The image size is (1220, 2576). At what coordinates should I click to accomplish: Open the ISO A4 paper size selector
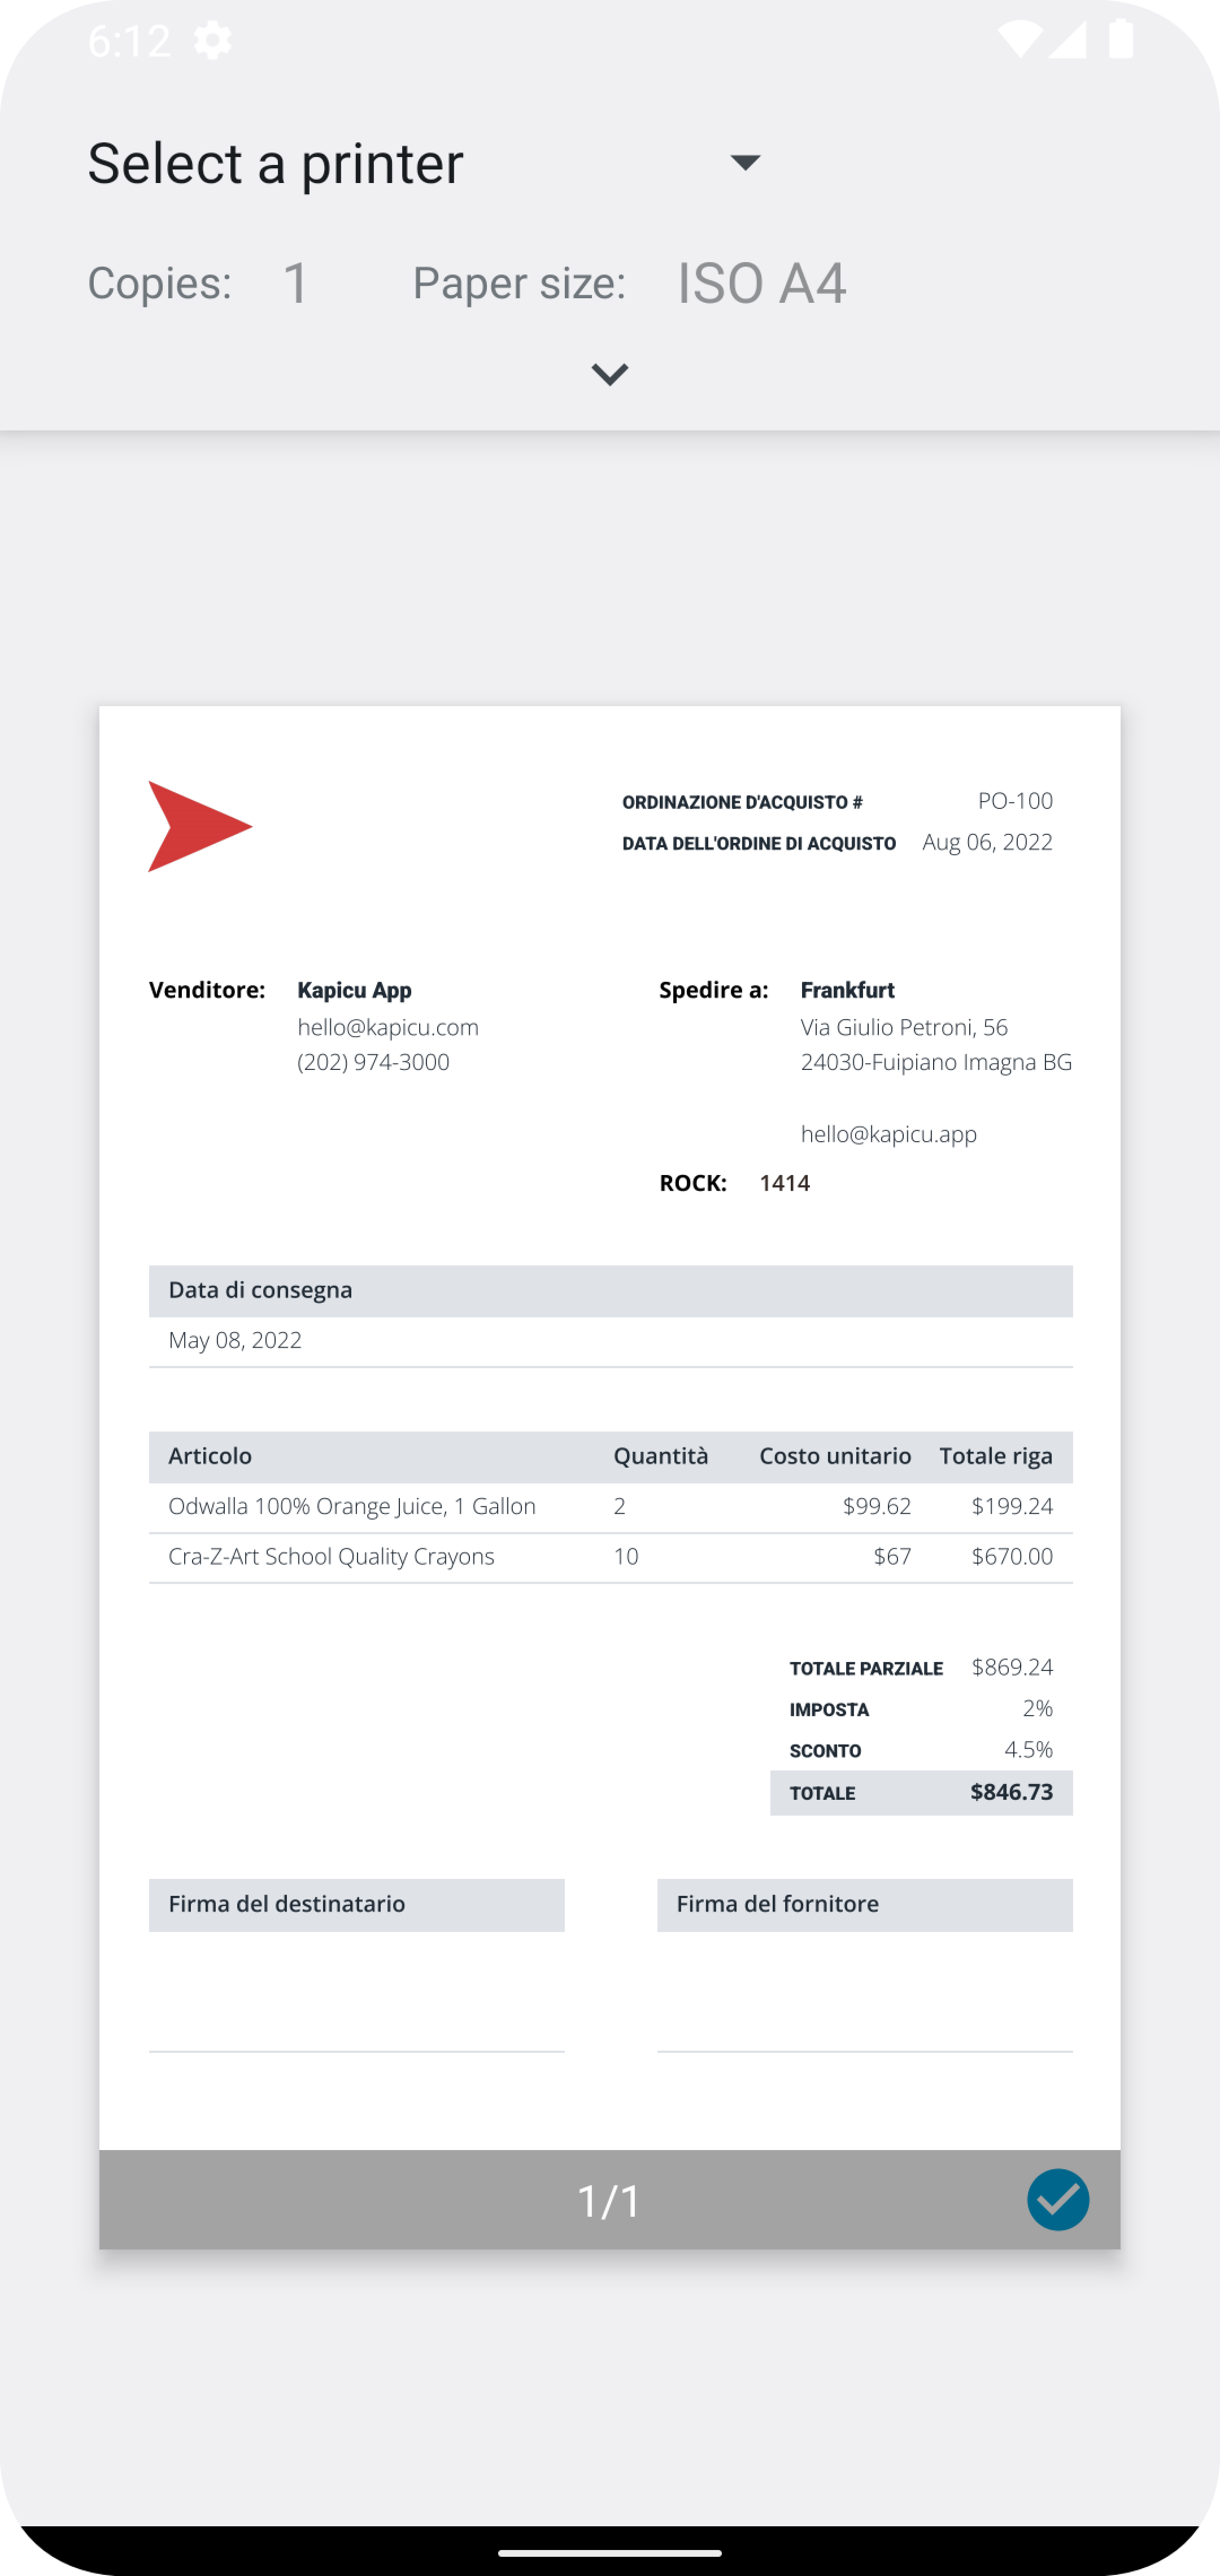point(761,283)
